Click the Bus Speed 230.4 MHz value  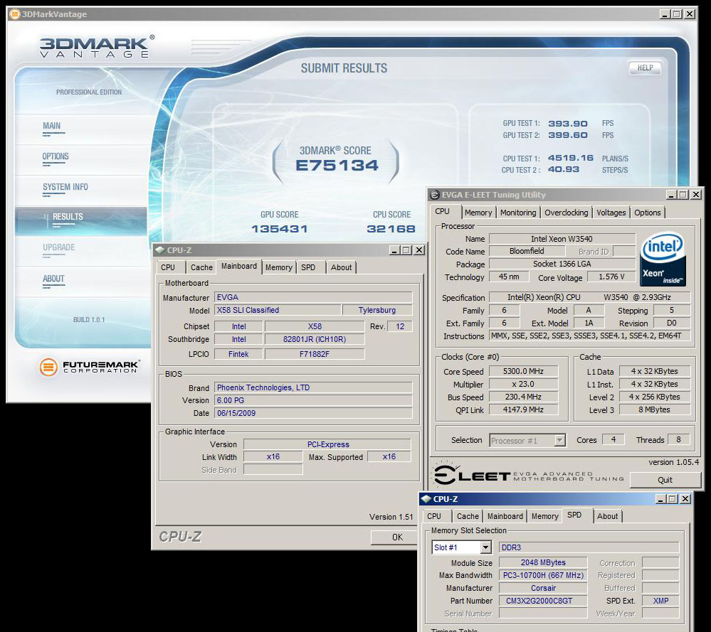(x=523, y=397)
